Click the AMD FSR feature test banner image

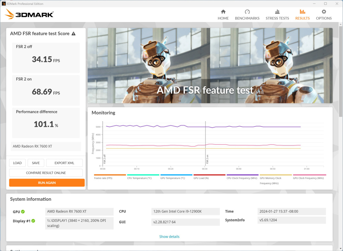[210, 66]
